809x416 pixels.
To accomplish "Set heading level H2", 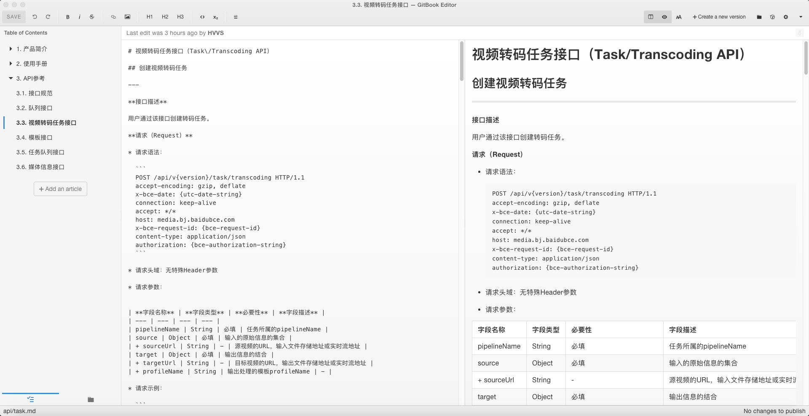I will click(165, 17).
